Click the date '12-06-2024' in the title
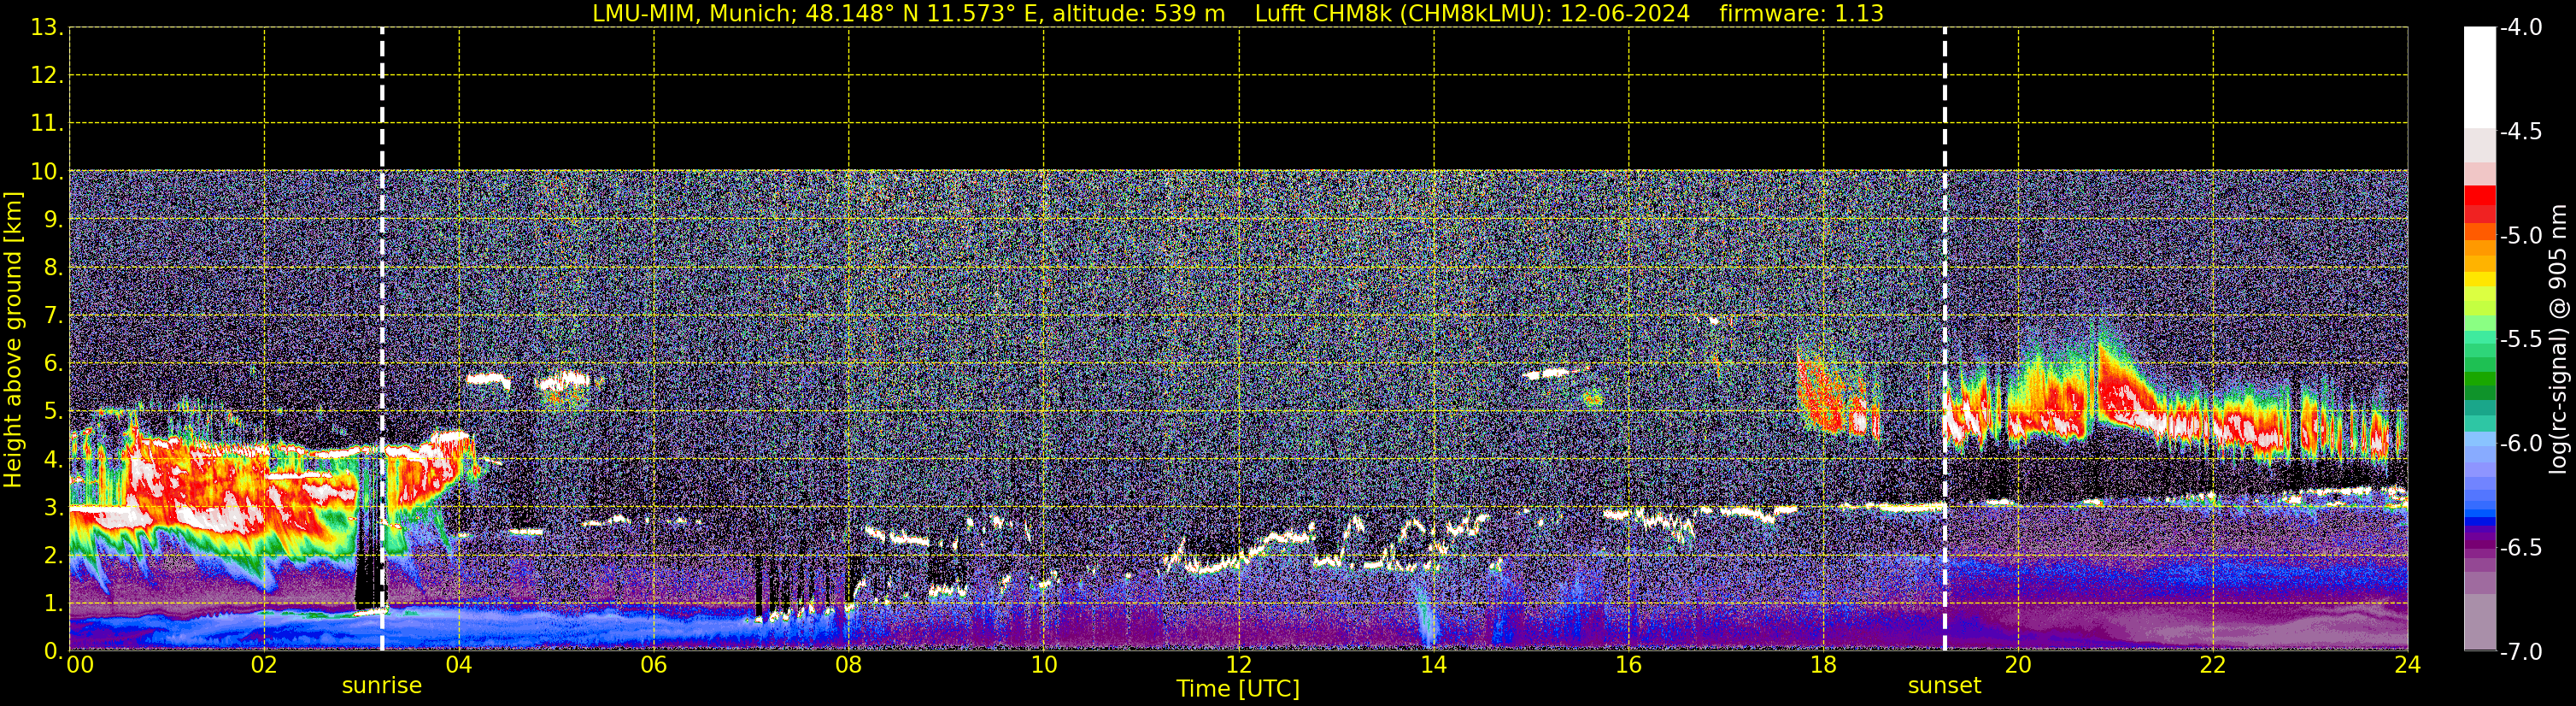Image resolution: width=2576 pixels, height=706 pixels. (1625, 14)
